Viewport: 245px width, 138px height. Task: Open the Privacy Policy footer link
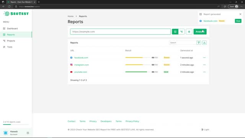(132, 121)
